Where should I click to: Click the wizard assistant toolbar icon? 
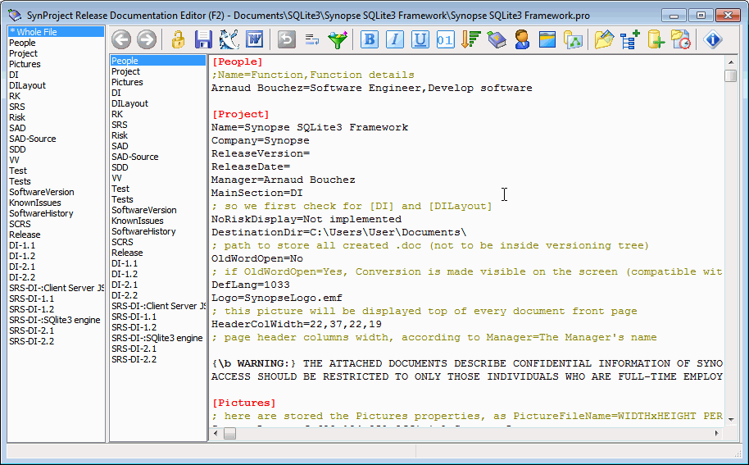point(229,39)
